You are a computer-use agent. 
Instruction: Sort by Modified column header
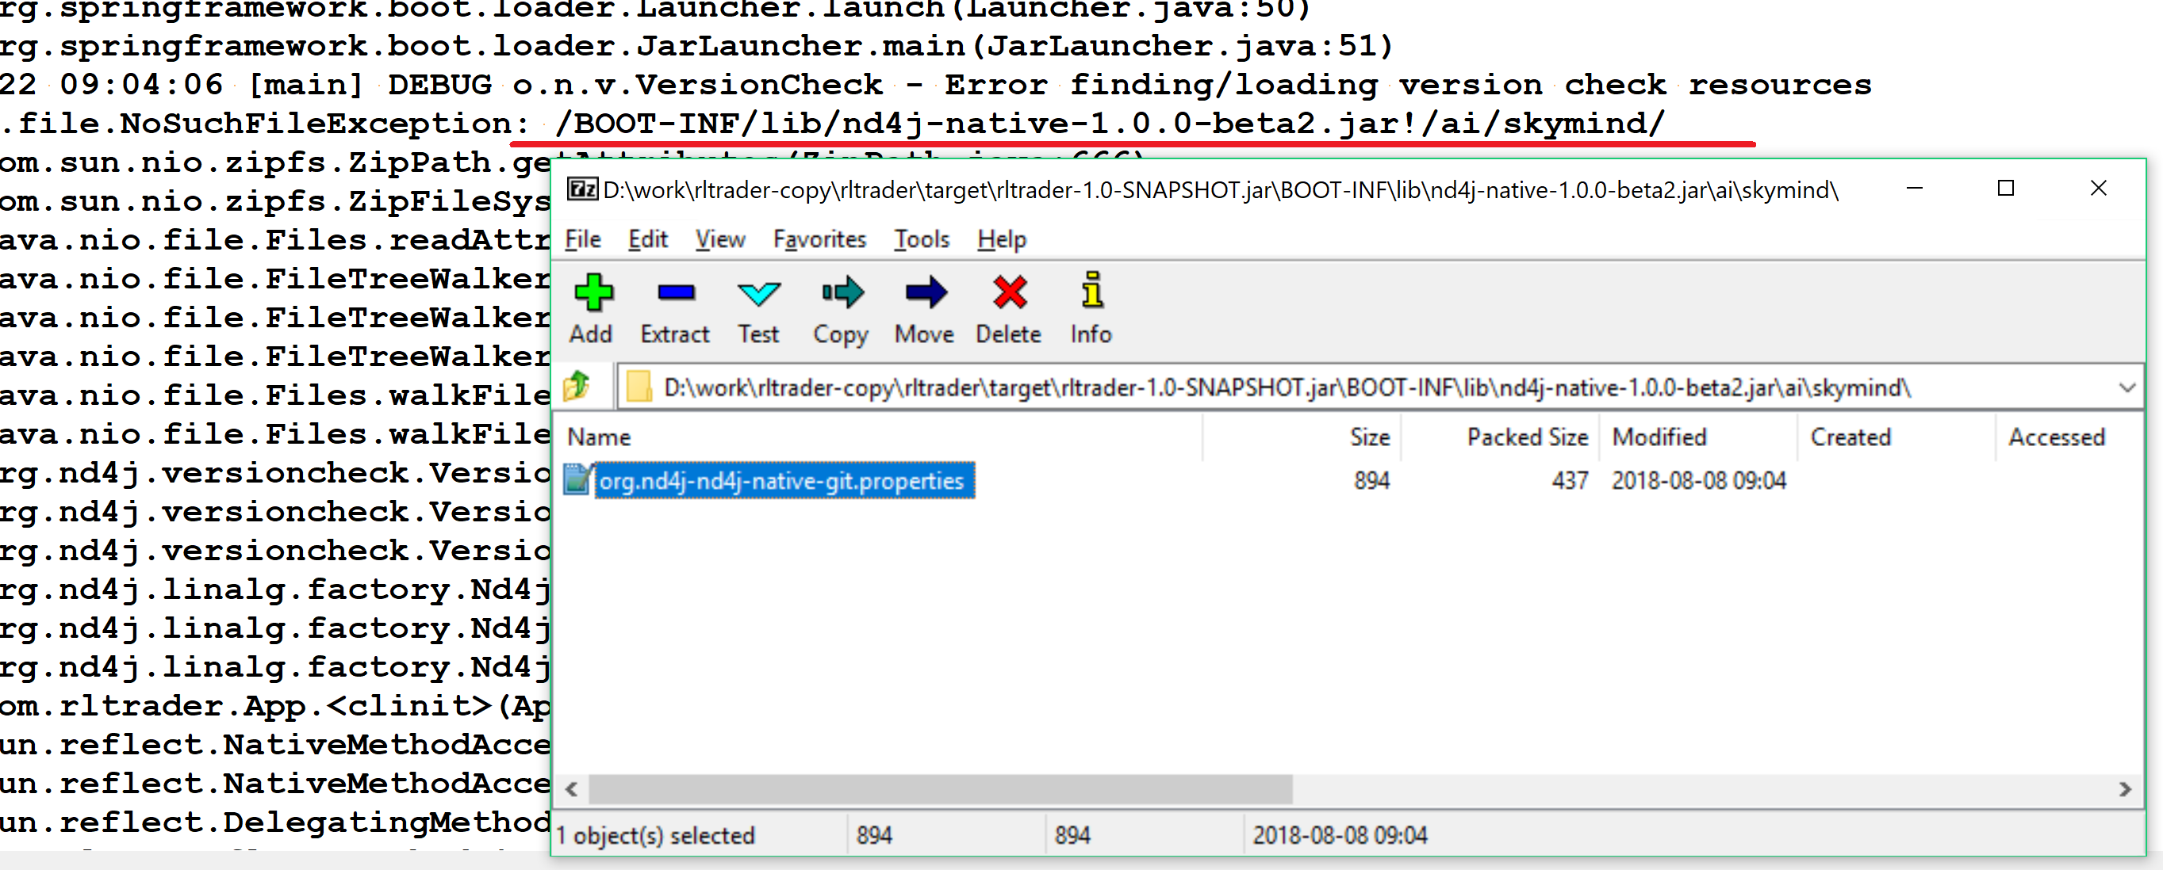tap(1659, 437)
